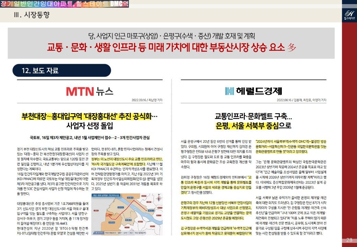Click the 多 character in the banner
The image size is (357, 247).
291,47
